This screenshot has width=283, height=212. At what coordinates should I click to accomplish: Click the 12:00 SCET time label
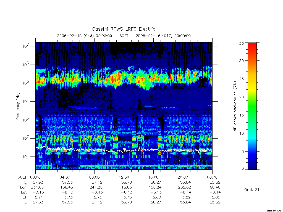tap(124, 177)
